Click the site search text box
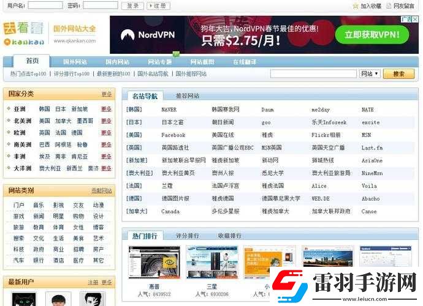Screen dimensions: 423x306 313,73
